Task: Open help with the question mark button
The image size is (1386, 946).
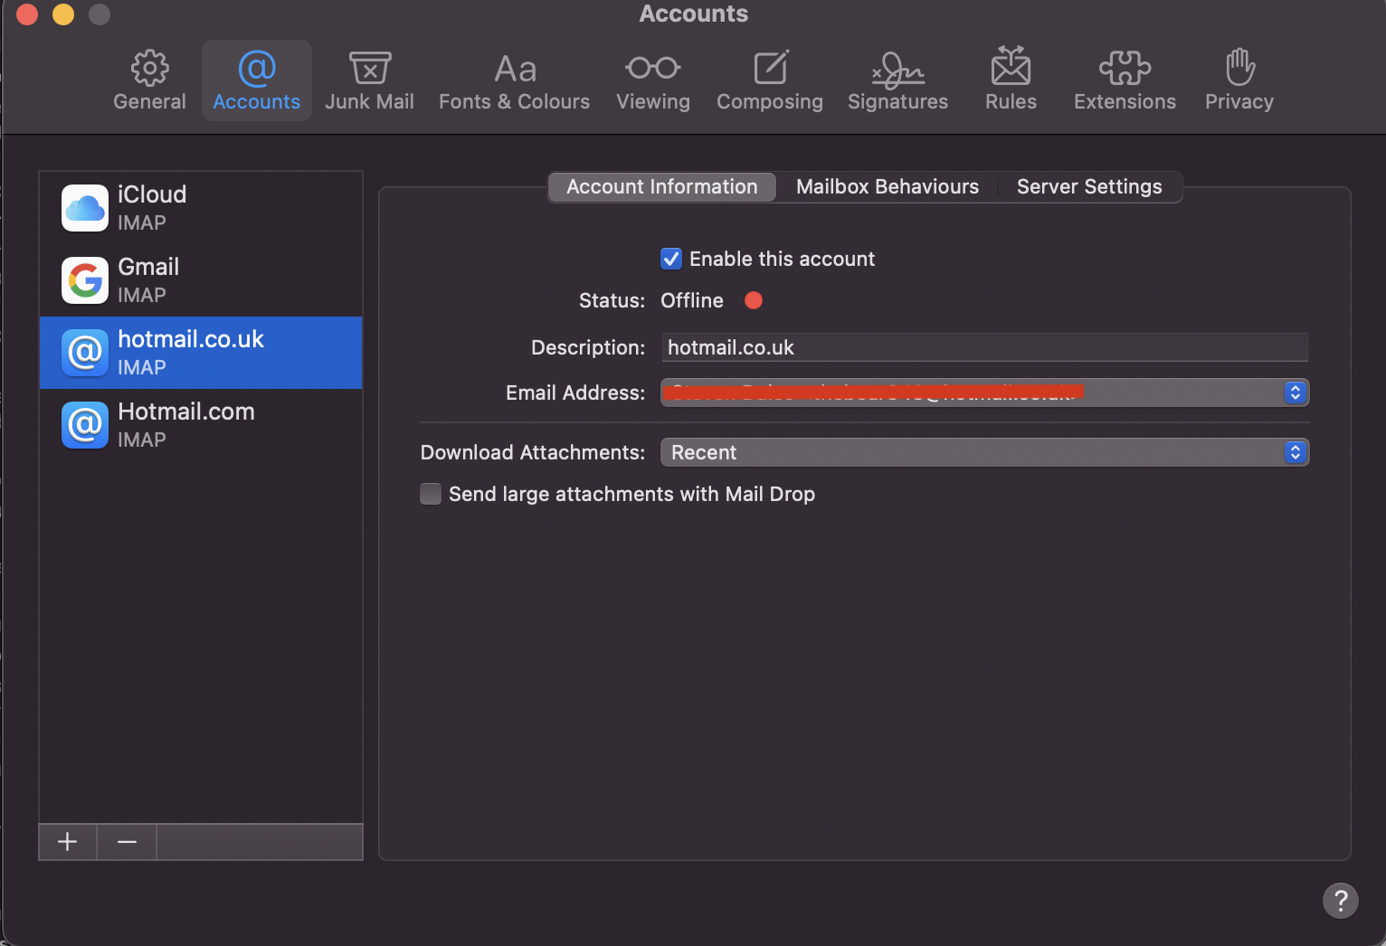Action: [1340, 901]
